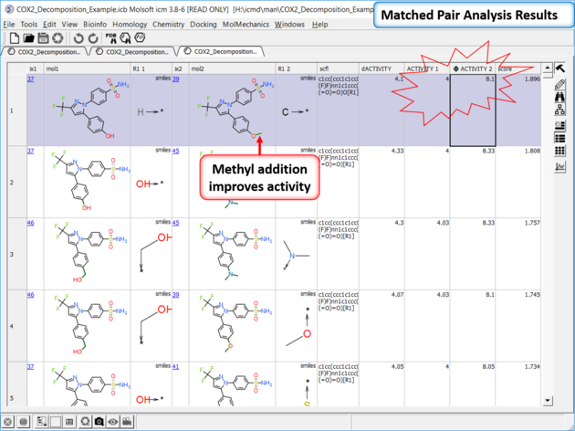Screen dimensions: 575x431
Task: Click the camera snapshot icon in bottom bar
Action: click(97, 422)
